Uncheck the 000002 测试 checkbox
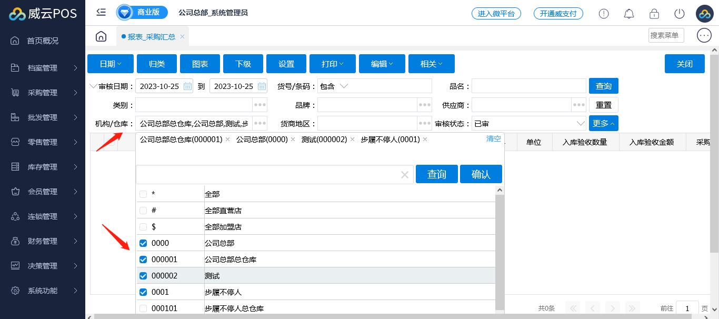The height and width of the screenshot is (319, 719). coord(143,276)
